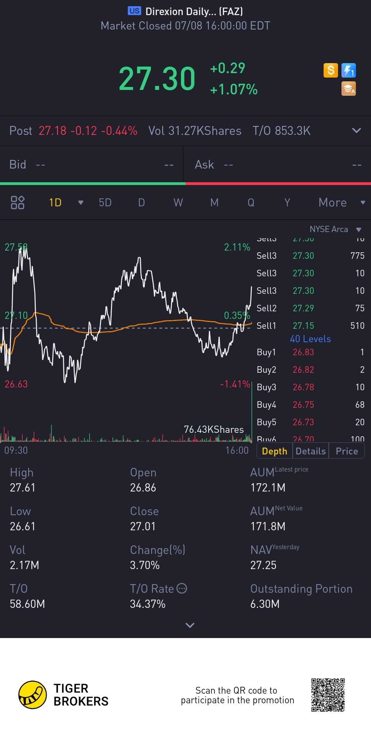
Task: Tap the Sell1 27.15 order row
Action: 310,326
